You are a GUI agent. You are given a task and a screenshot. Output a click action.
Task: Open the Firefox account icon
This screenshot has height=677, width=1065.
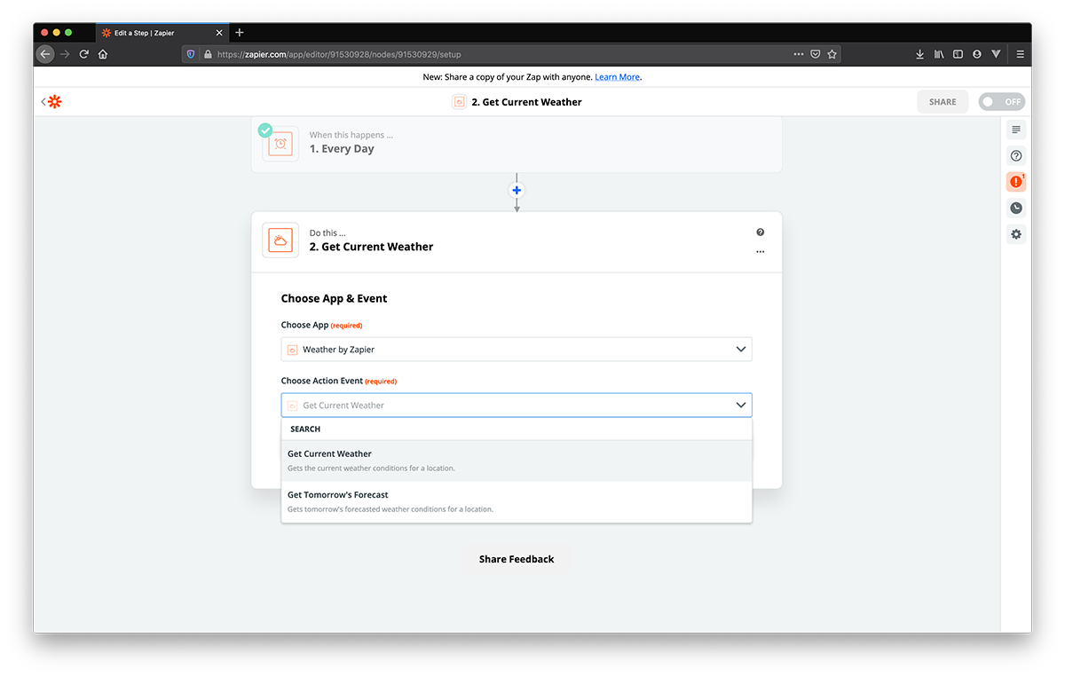point(977,54)
